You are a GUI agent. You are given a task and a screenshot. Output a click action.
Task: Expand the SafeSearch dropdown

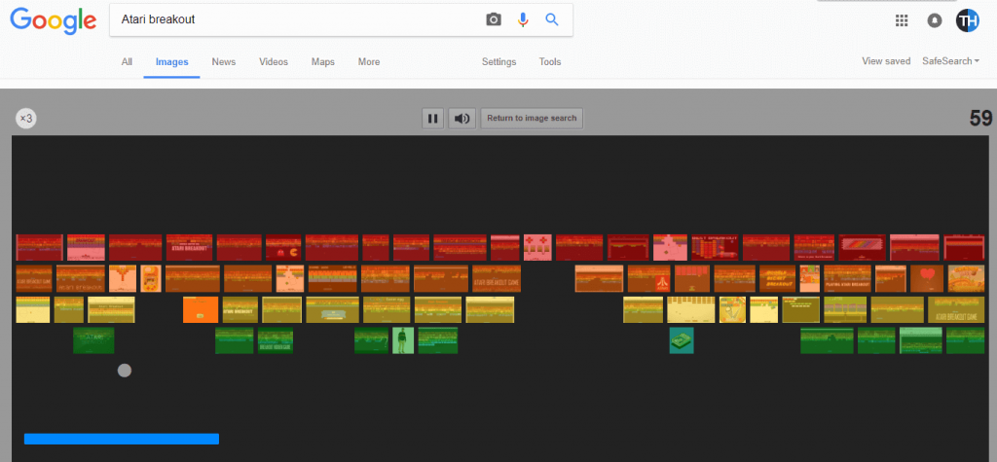(950, 61)
